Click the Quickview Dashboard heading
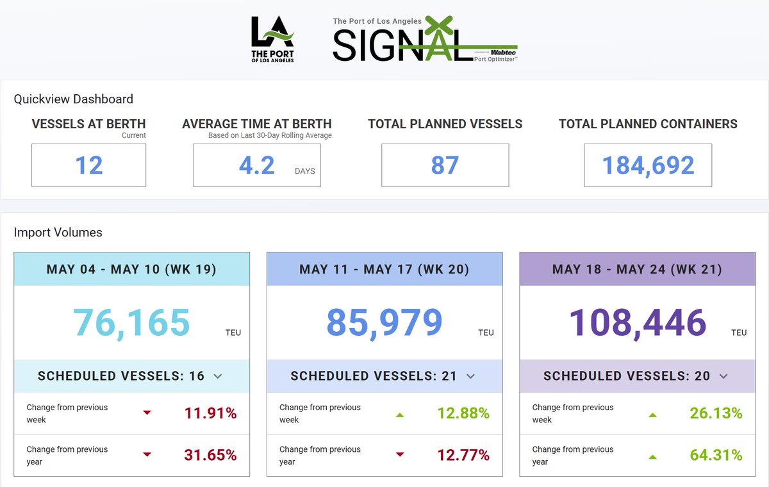The height and width of the screenshot is (487, 769). tap(74, 99)
